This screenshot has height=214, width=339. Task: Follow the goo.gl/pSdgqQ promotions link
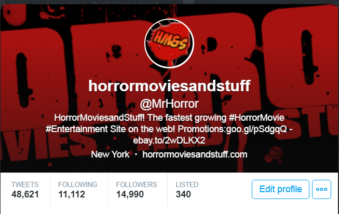tap(256, 129)
